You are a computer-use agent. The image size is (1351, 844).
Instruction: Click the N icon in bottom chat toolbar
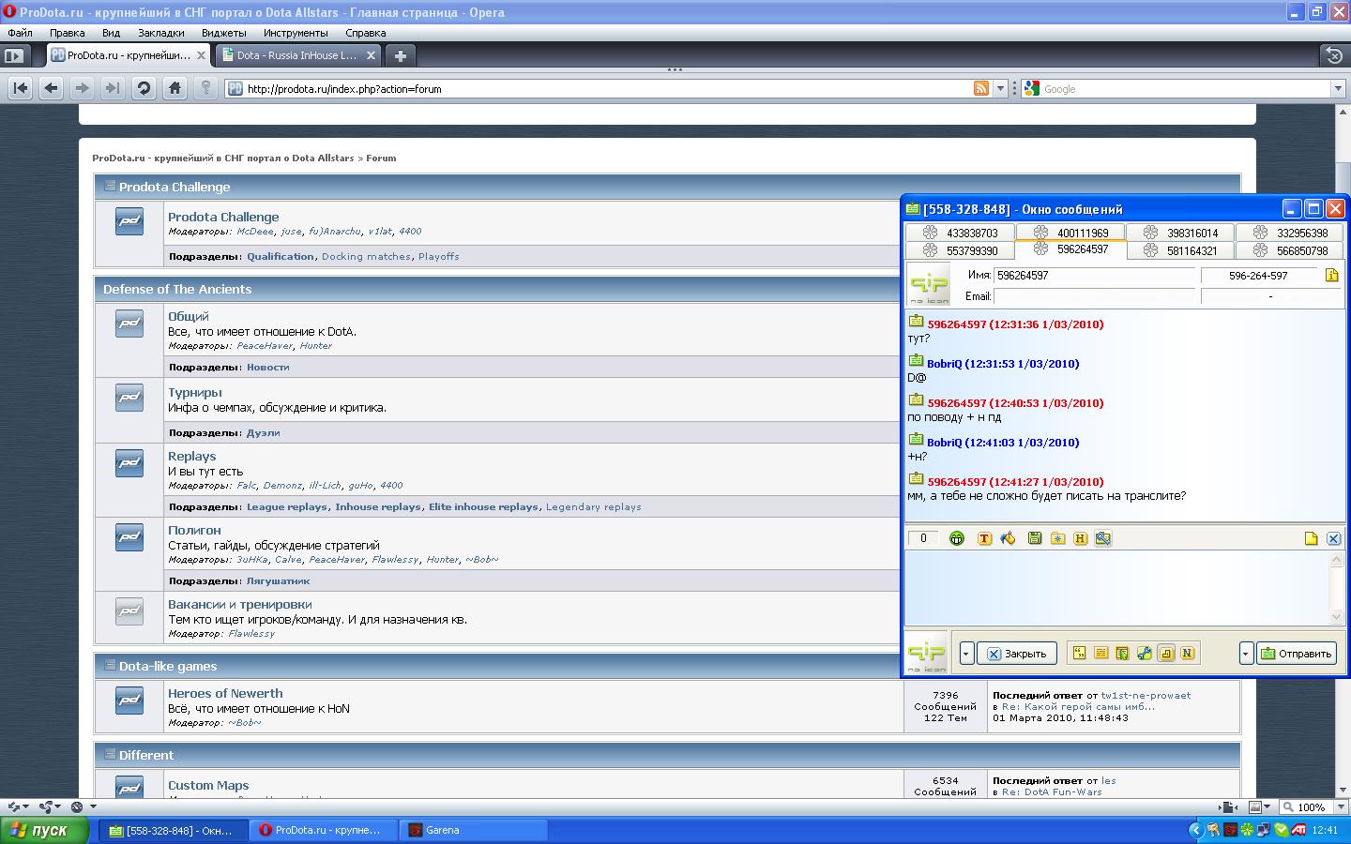tap(1187, 653)
